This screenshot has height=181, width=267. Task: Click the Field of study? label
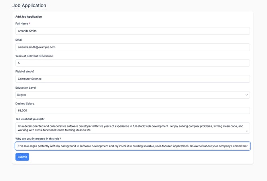coord(25,72)
